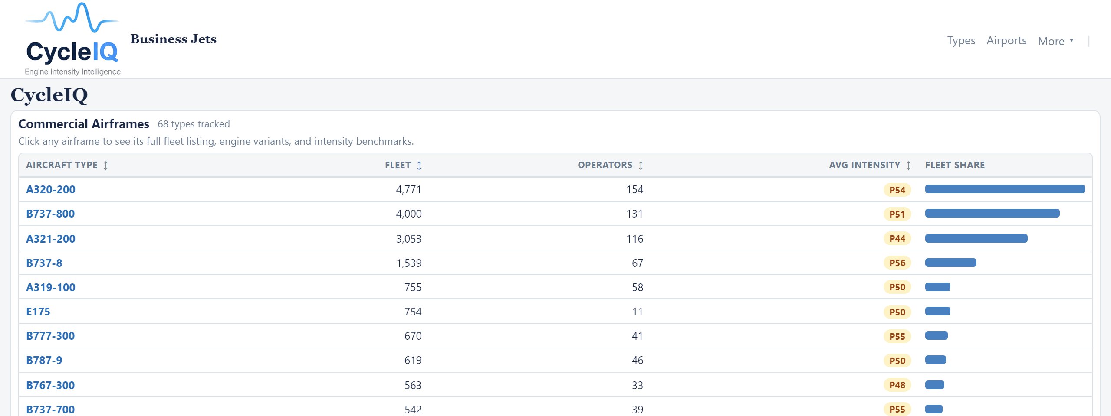Sort by Operators arrow icon
Viewport: 1111px width, 416px height.
(x=641, y=165)
